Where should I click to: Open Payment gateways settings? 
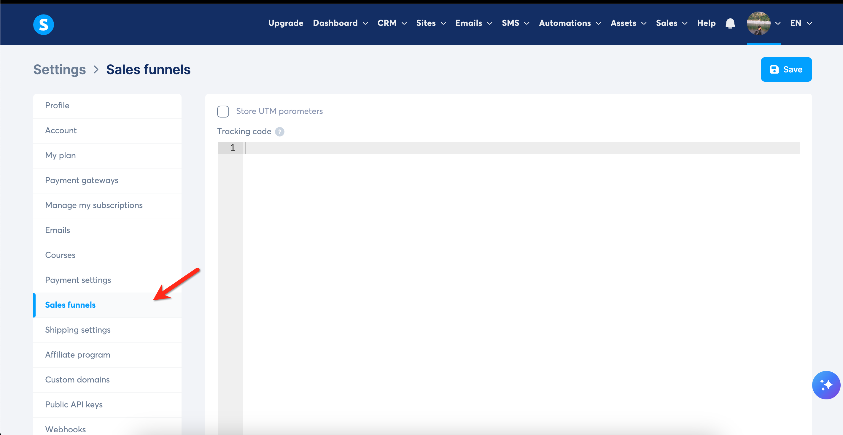click(x=82, y=180)
